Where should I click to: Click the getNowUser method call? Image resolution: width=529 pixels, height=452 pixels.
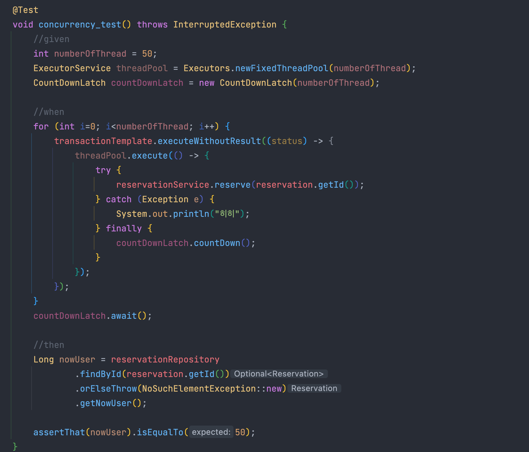(106, 403)
